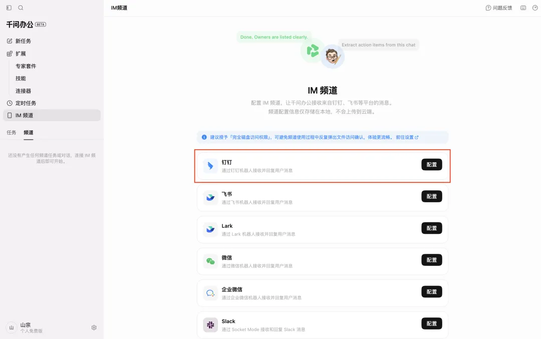The height and width of the screenshot is (339, 541).
Task: Click the Lark logo icon
Action: point(210,229)
